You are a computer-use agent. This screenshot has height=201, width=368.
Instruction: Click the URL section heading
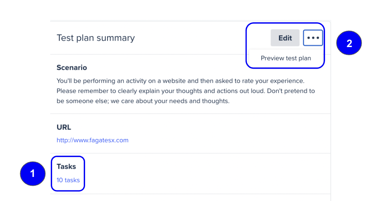point(63,127)
